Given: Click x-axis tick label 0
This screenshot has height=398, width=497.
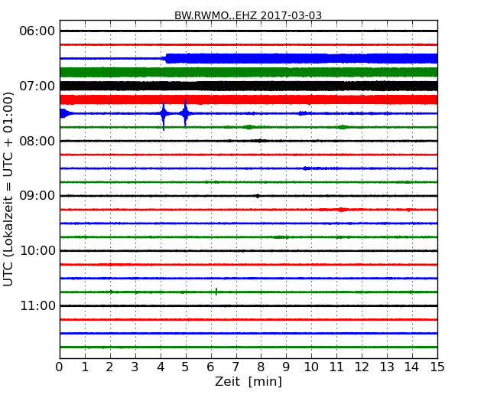Looking at the screenshot, I should (x=60, y=367).
